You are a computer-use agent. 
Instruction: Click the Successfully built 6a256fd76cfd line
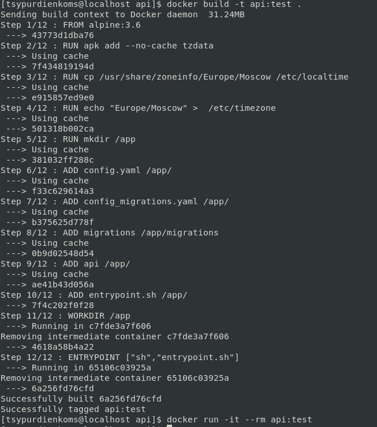pos(81,399)
